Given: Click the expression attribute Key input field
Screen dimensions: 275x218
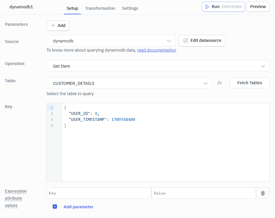Looking at the screenshot, I should point(99,193).
